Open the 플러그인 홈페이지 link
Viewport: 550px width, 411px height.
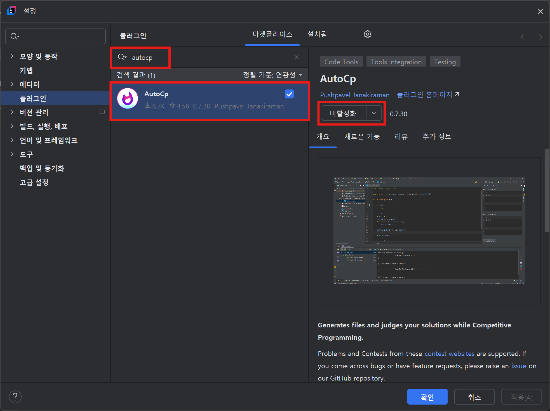(428, 95)
